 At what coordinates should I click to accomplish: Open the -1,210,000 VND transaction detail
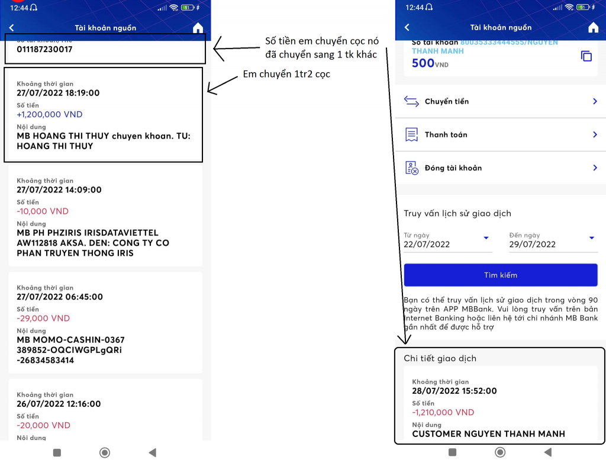pos(500,409)
